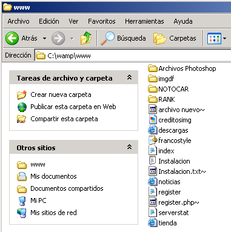The width and height of the screenshot is (231, 232).
Task: Click the Vistas view mode icon
Action: click(x=214, y=38)
